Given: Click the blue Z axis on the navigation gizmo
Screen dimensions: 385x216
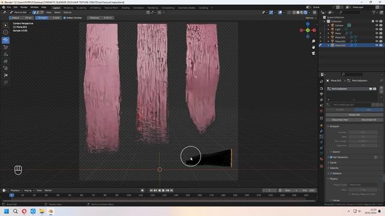Looking at the screenshot, I should tap(307, 24).
